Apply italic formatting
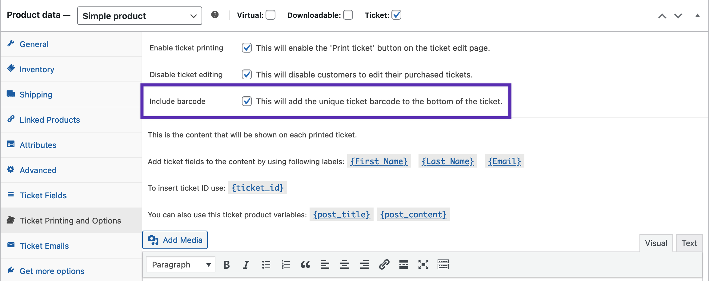The image size is (709, 281). pos(246,264)
